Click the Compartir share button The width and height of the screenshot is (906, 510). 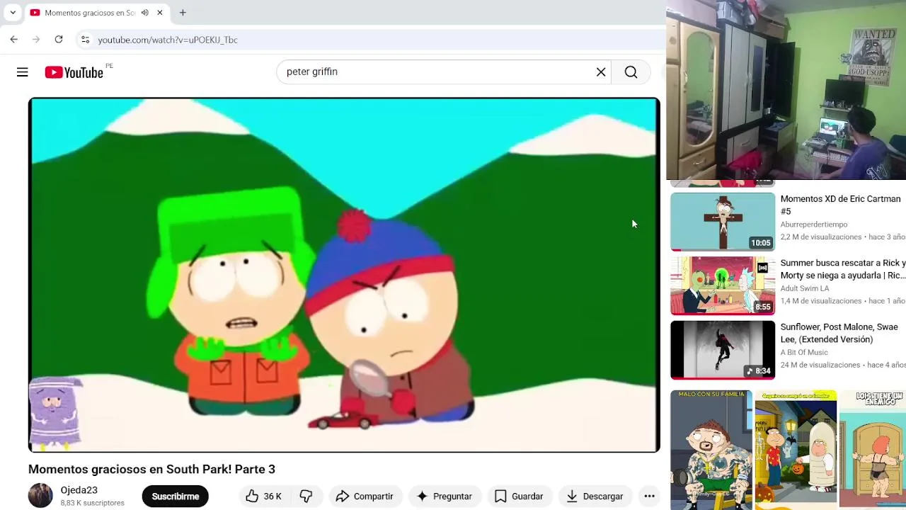365,497
